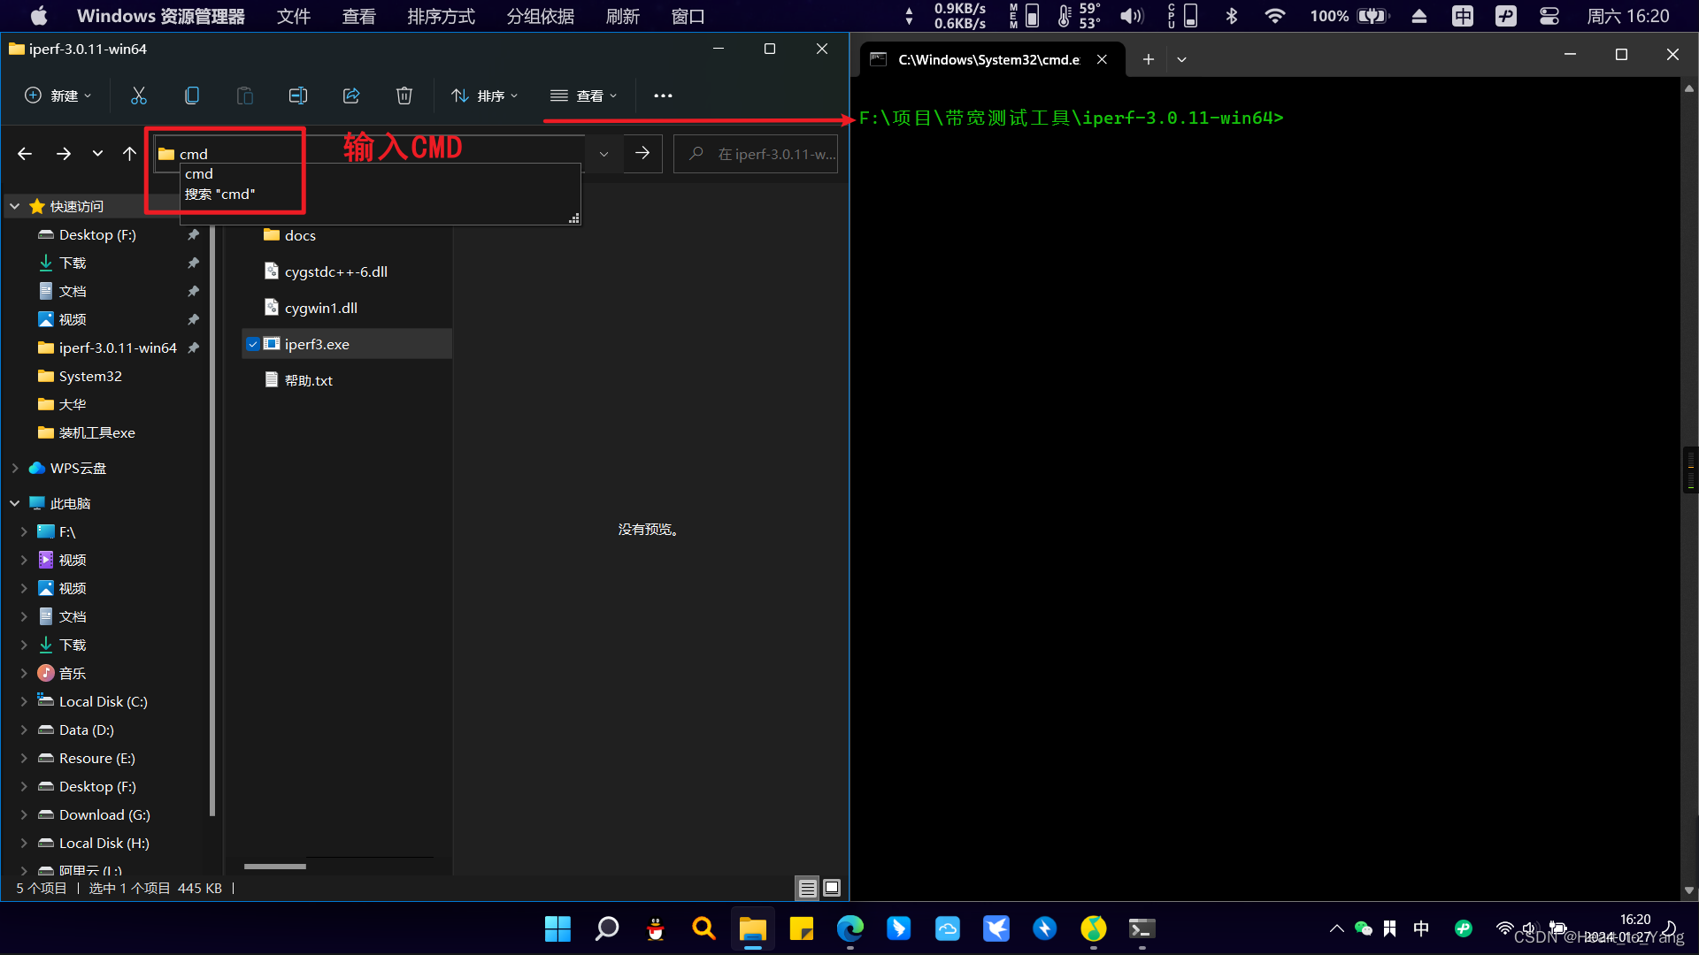Choose the 搜索 "cmd" suggestion
Image resolution: width=1699 pixels, height=955 pixels.
(220, 194)
